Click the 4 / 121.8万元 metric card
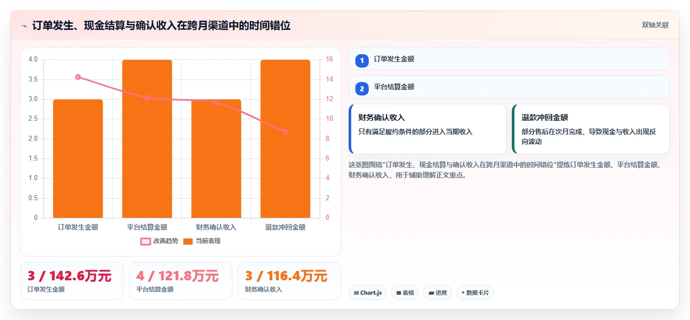The width and height of the screenshot is (690, 320). pyautogui.click(x=180, y=281)
